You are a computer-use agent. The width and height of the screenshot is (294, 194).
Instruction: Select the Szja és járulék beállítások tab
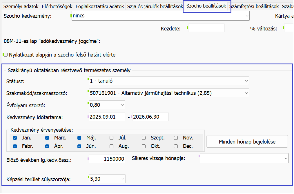tap(155, 6)
